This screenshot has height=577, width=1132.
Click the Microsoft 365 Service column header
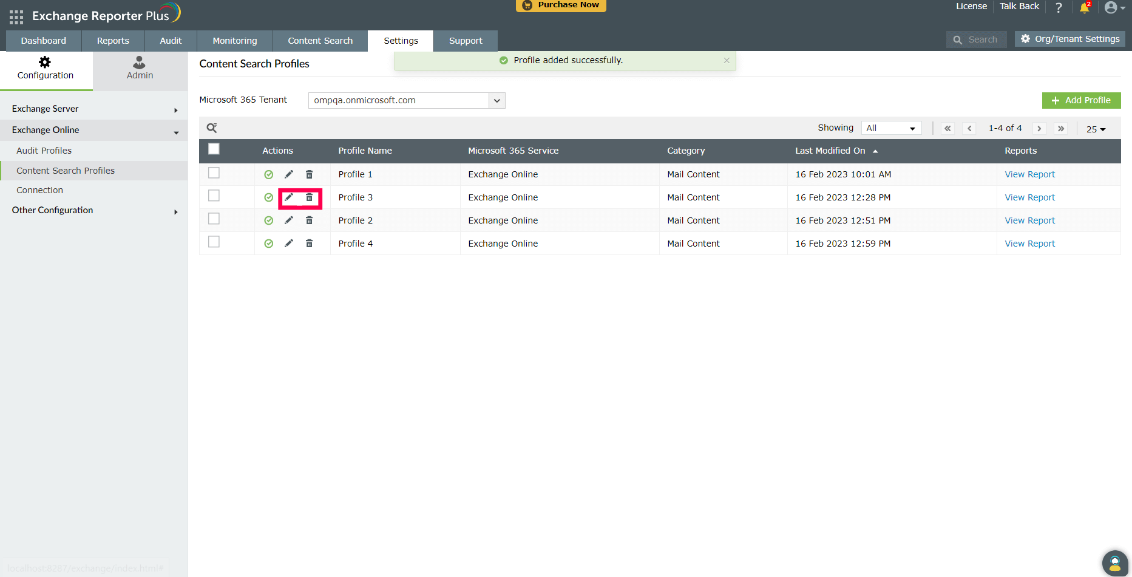point(513,151)
